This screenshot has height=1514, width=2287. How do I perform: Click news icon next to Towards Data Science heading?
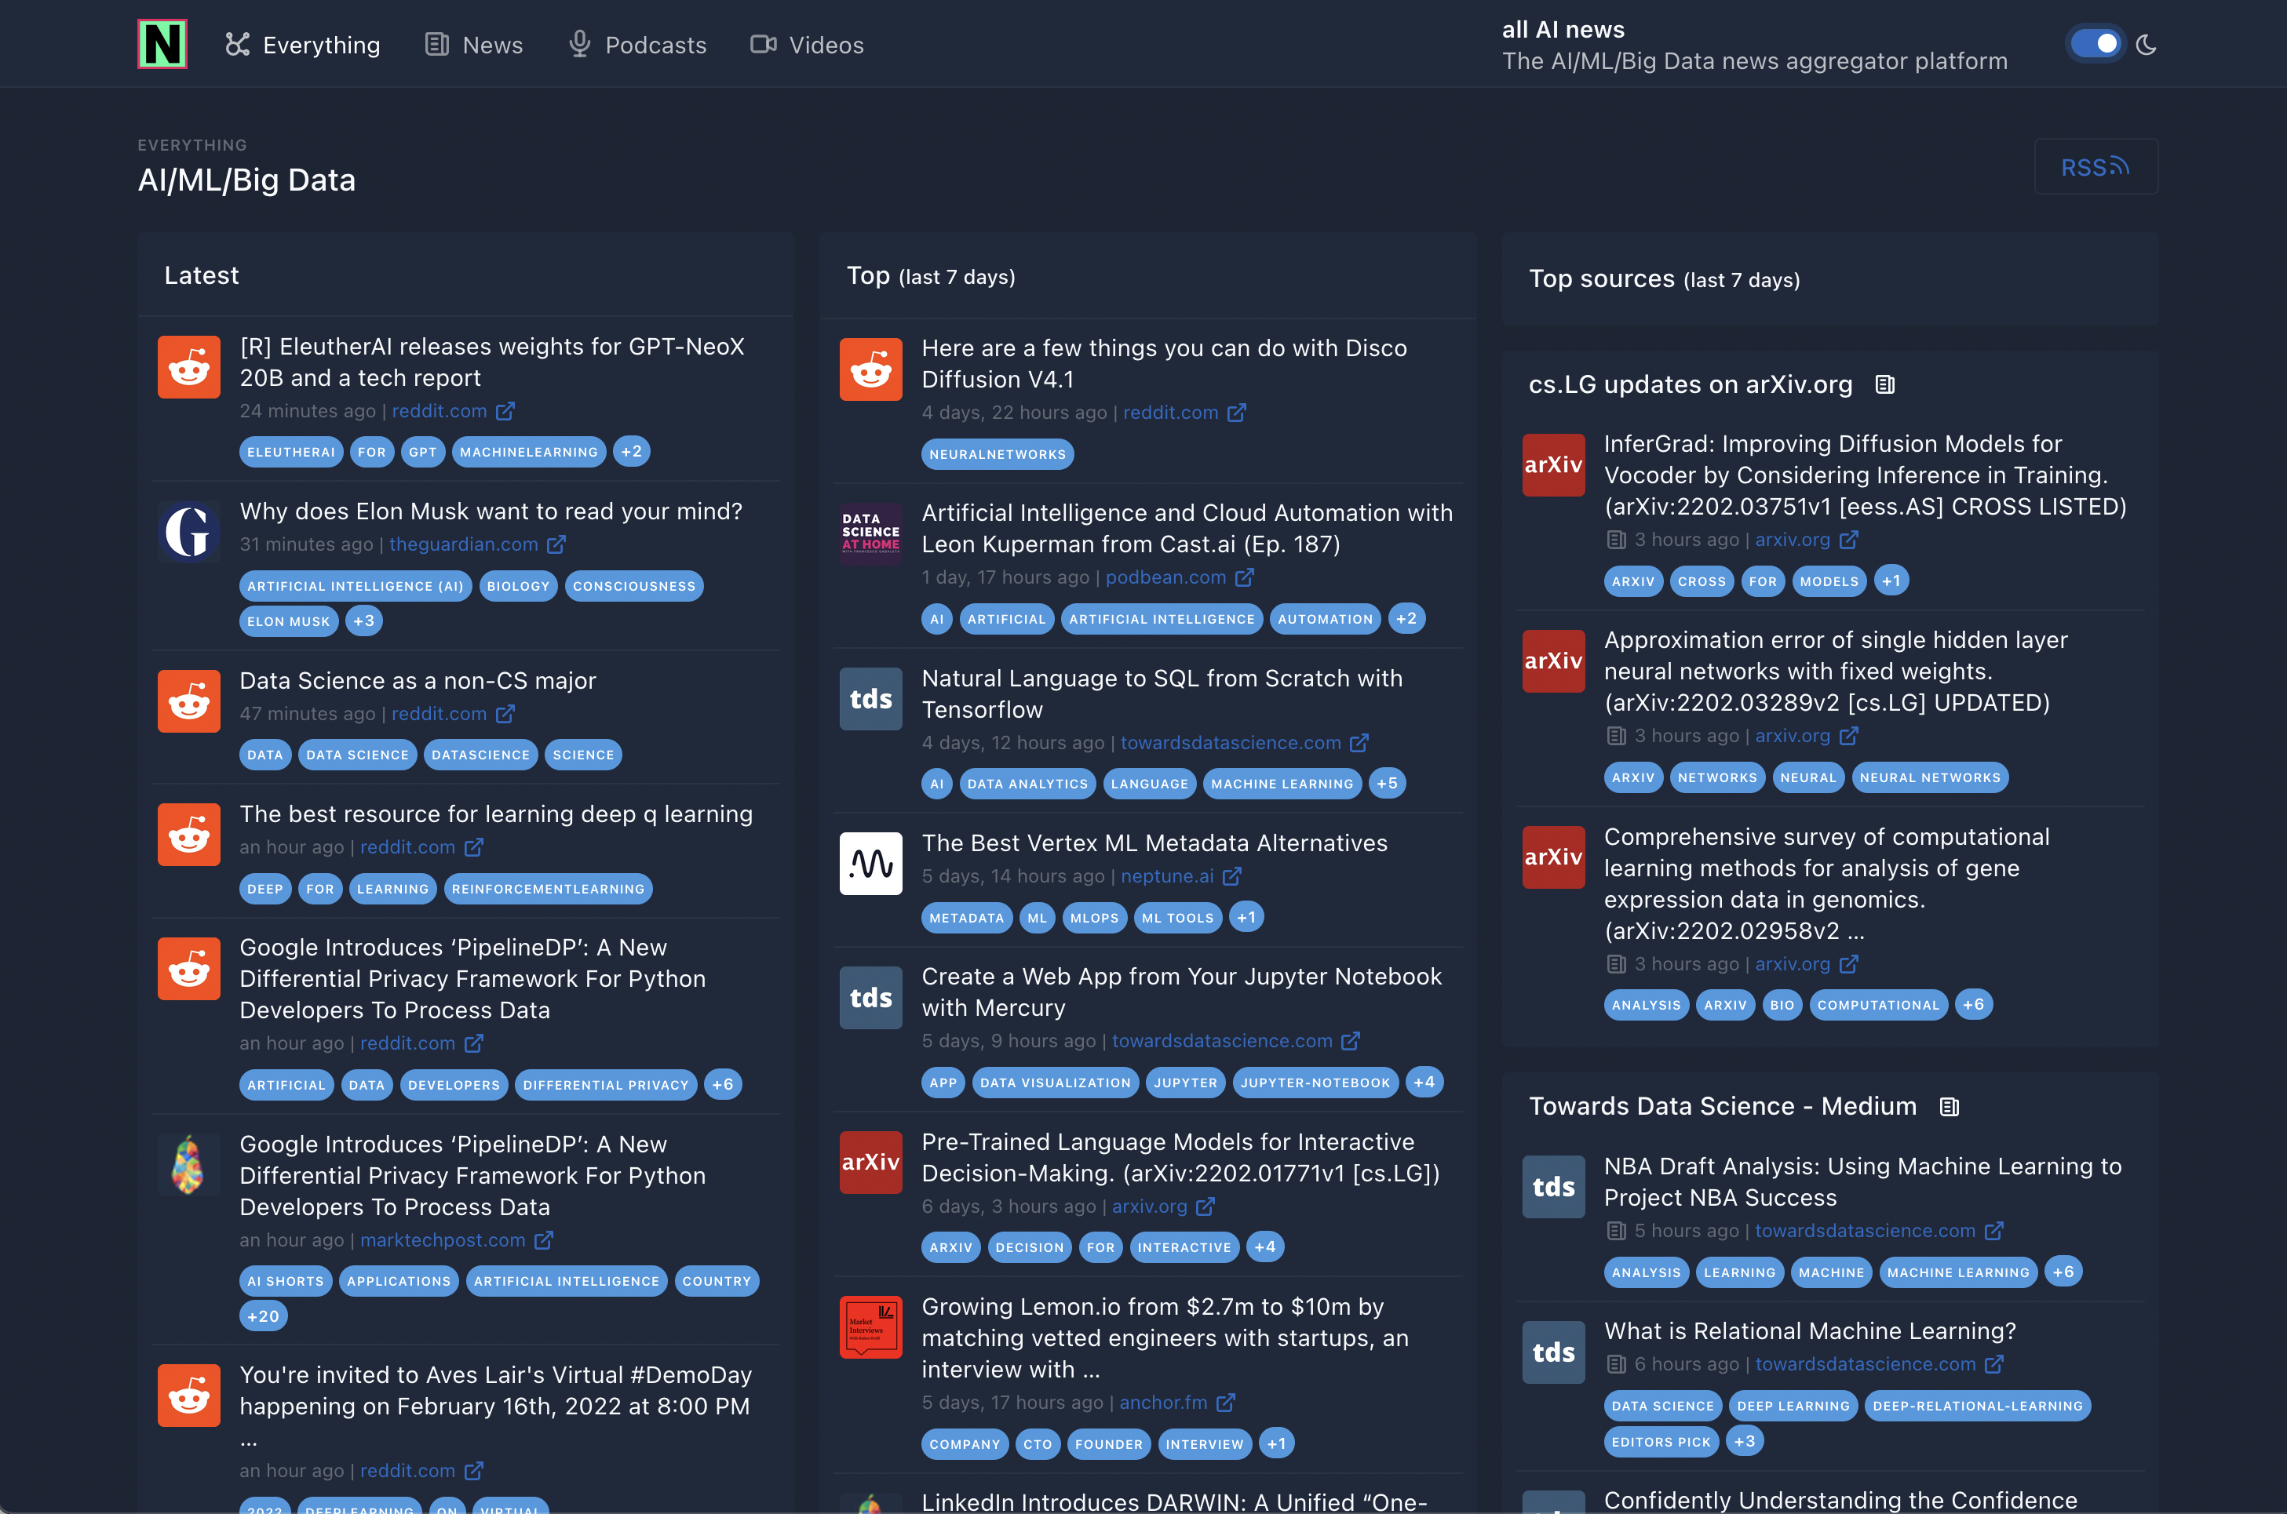pos(1949,1107)
